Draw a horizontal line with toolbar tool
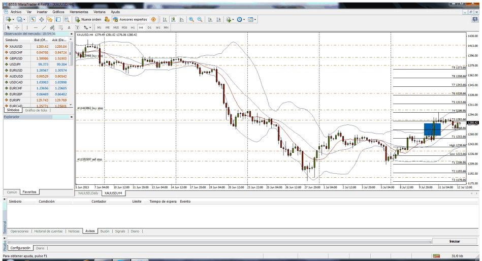482x261 pixels. tap(36, 27)
